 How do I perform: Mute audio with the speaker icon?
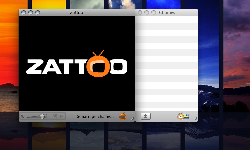pos(23,117)
